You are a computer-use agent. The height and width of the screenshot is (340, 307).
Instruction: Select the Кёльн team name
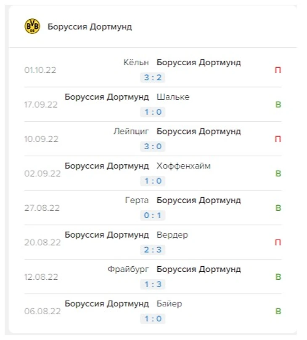(x=136, y=62)
